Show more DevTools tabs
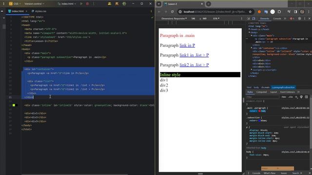 (285, 18)
